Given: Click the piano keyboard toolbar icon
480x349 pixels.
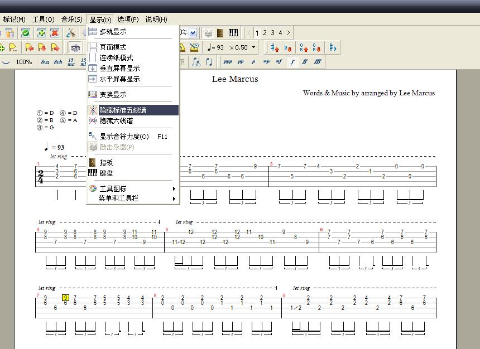Looking at the screenshot, I should point(233,33).
